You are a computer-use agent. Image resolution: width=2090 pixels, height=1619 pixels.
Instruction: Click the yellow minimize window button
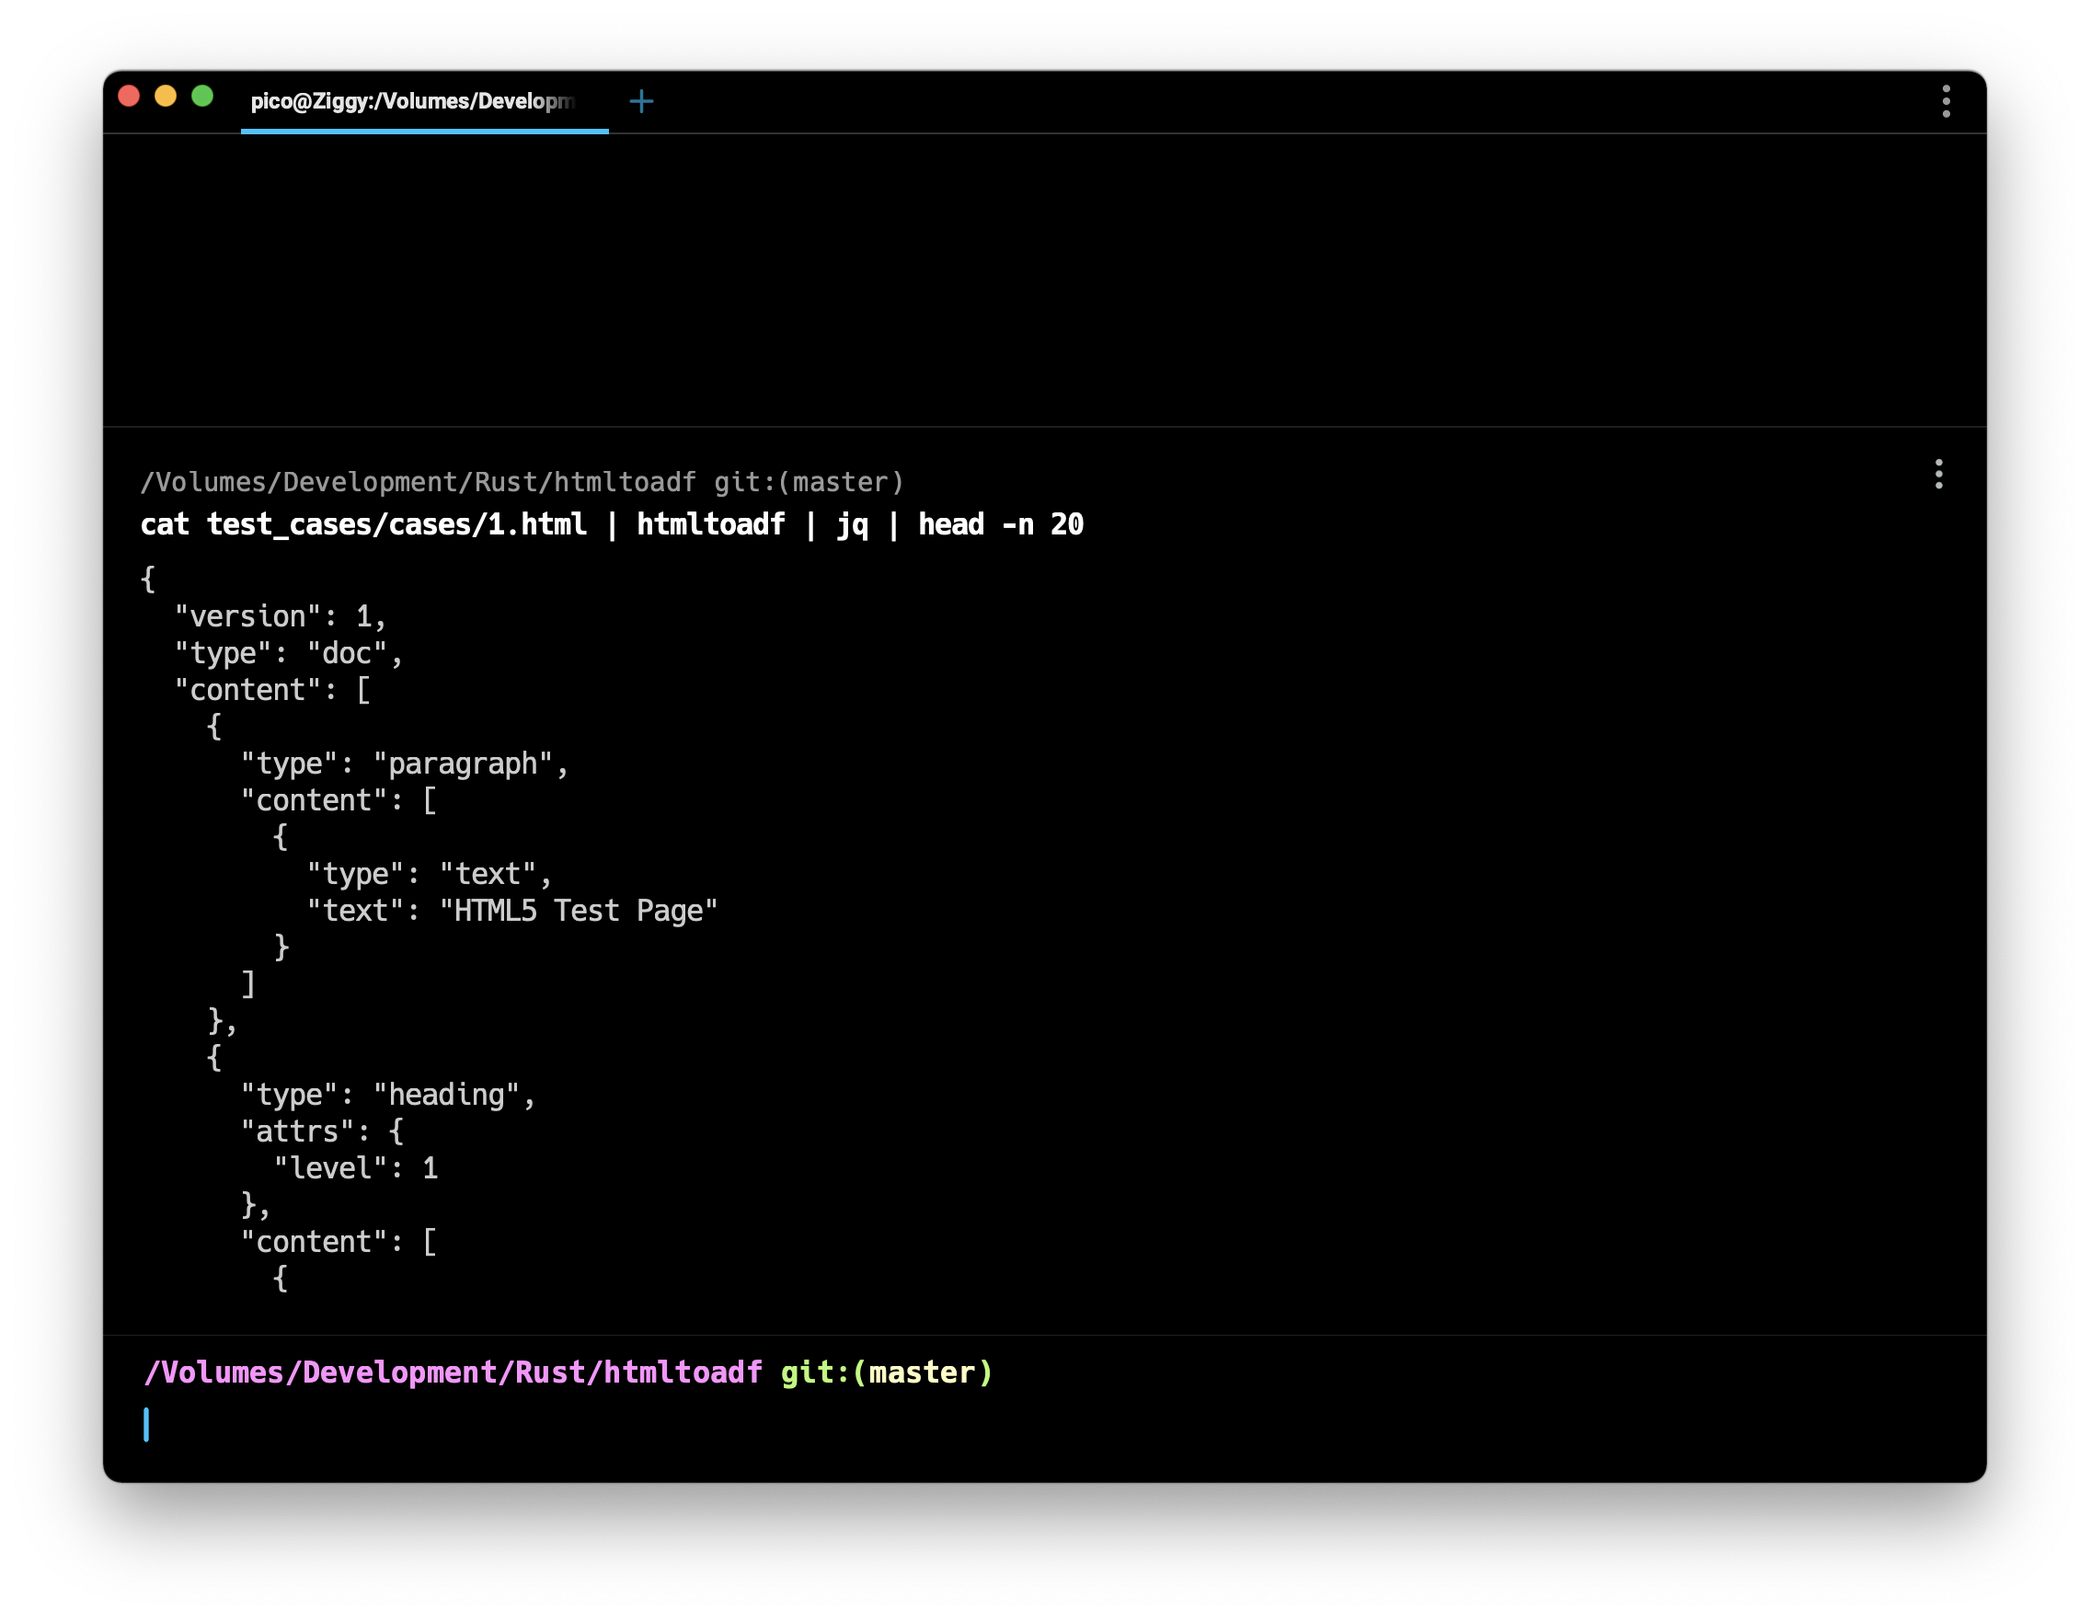tap(166, 97)
